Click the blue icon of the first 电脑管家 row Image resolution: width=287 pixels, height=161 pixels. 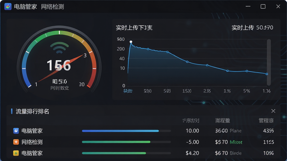pyautogui.click(x=16, y=131)
